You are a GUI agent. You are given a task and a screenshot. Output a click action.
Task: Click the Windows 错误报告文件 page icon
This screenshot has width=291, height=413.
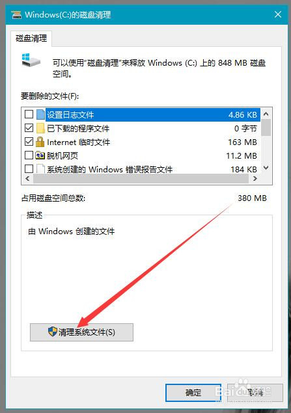[40, 169]
